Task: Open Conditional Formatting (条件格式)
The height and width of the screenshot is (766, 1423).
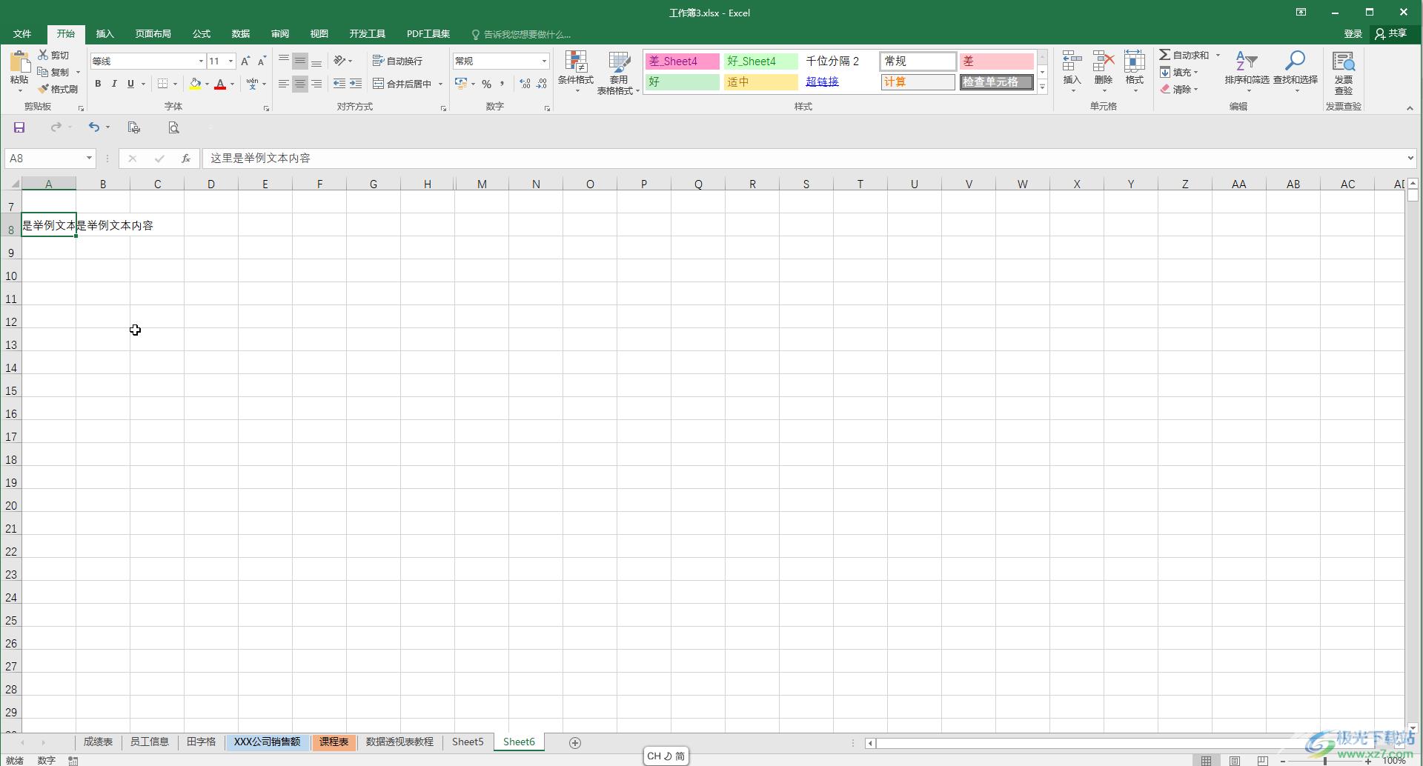Action: click(x=576, y=72)
